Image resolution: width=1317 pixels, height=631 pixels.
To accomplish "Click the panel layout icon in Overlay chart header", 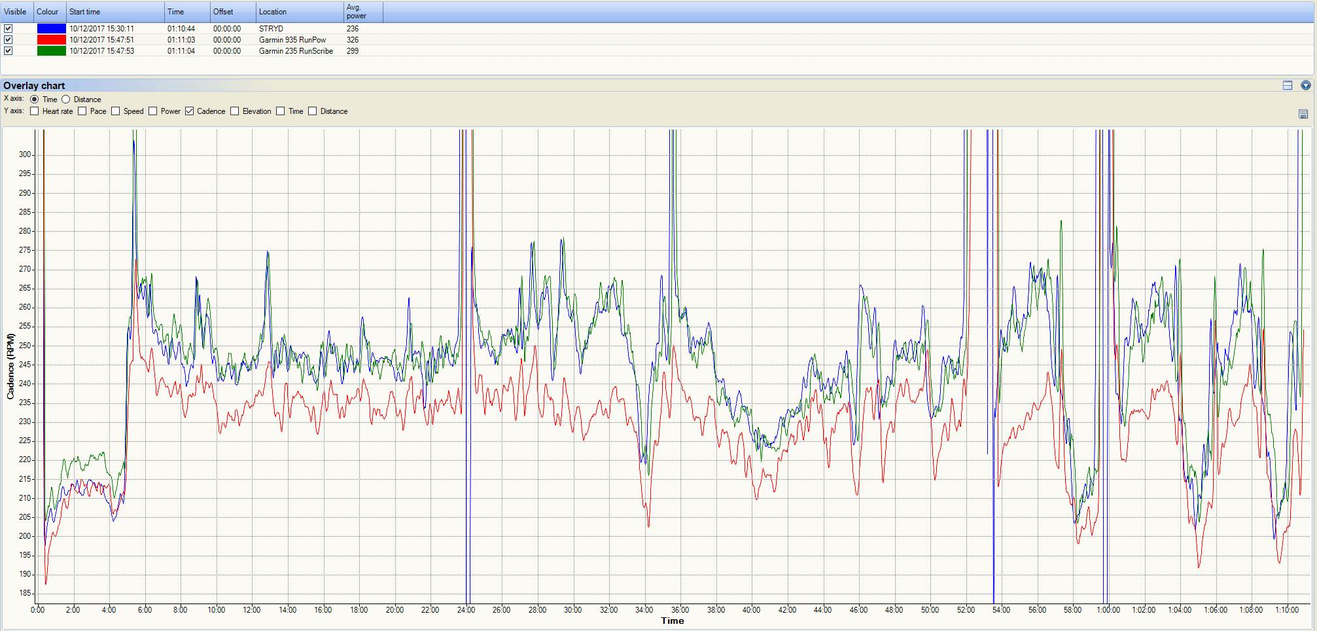I will (x=1288, y=85).
